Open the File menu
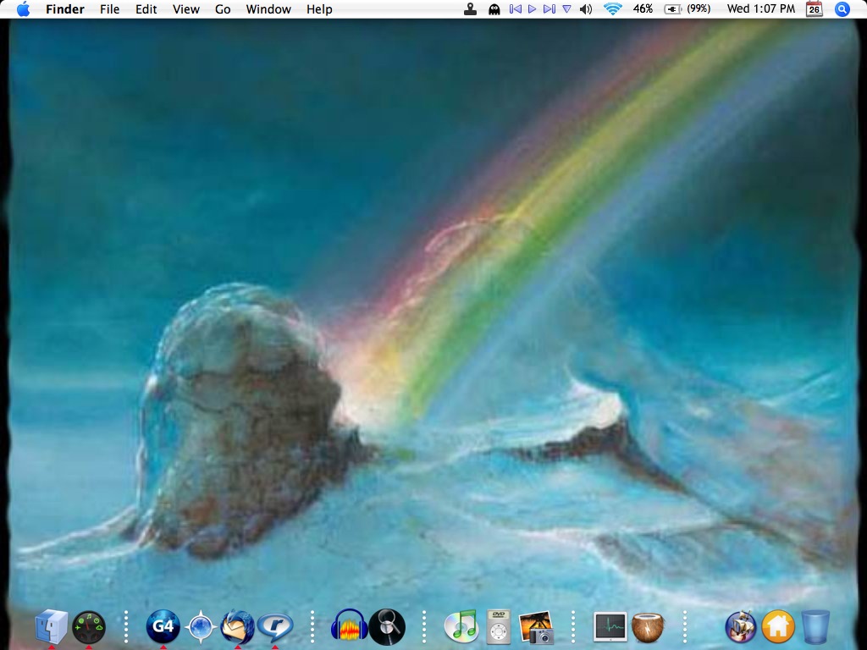 (109, 9)
